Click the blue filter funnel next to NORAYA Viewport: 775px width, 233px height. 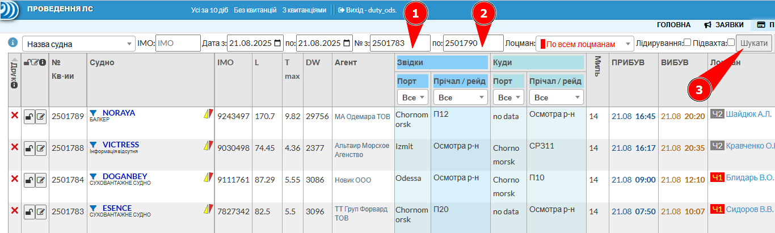pos(94,113)
